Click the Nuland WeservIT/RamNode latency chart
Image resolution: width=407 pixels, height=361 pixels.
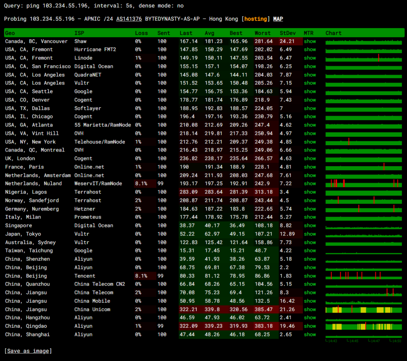(x=364, y=184)
